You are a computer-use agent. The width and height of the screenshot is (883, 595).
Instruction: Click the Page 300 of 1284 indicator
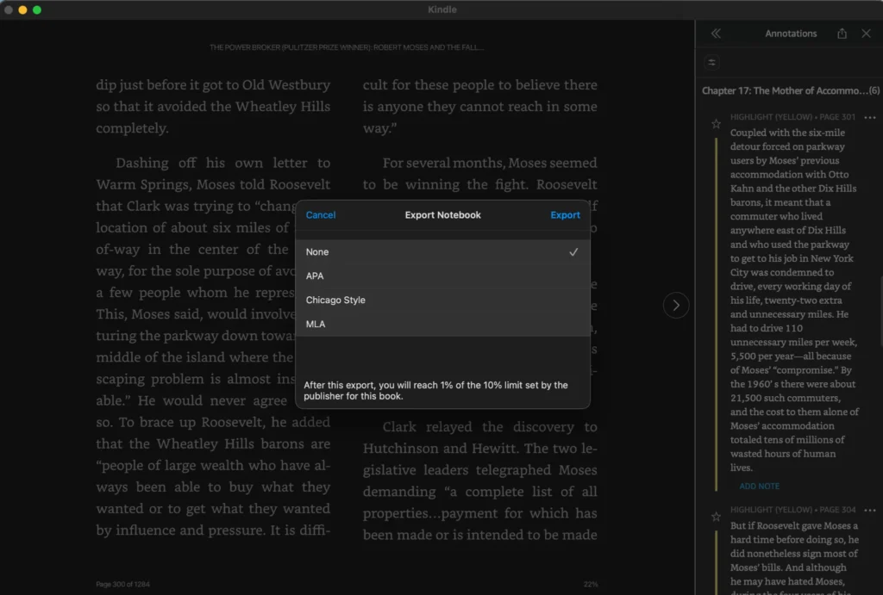point(122,584)
